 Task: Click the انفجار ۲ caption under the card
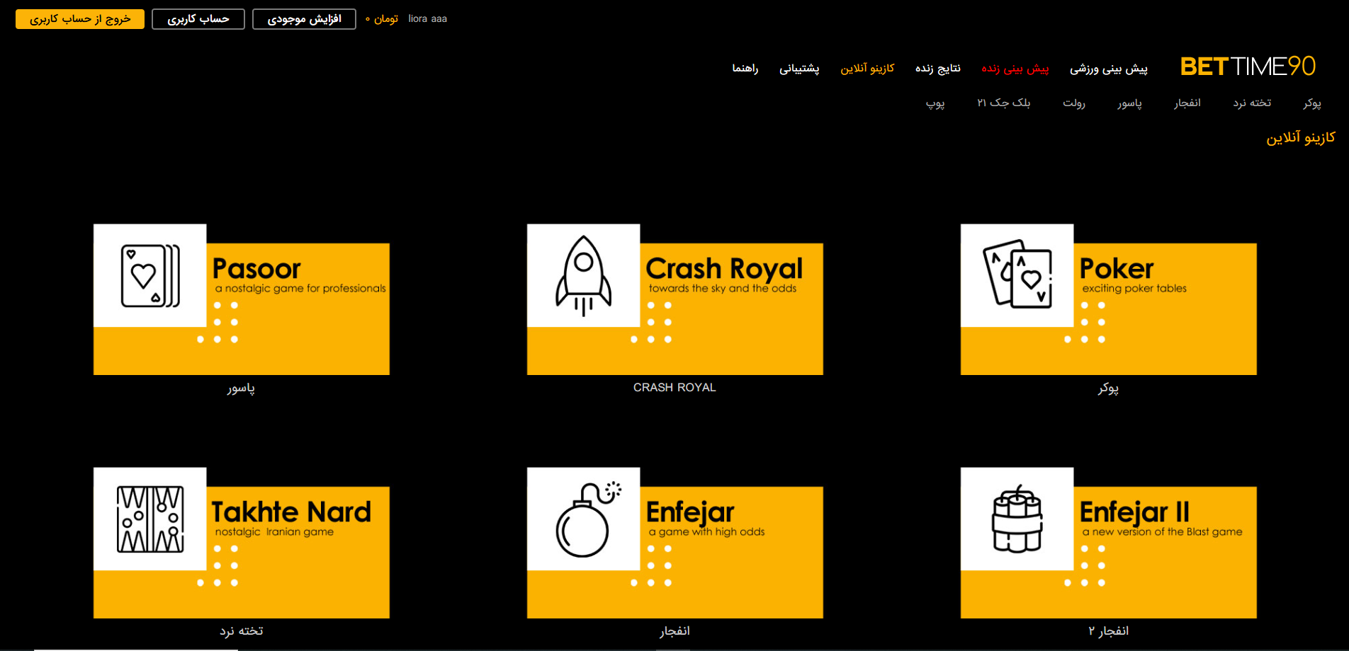pyautogui.click(x=1108, y=630)
